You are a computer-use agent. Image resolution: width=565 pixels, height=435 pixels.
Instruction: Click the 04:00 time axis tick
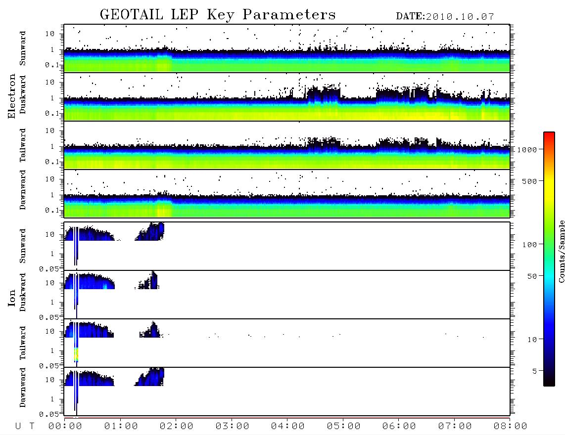click(288, 426)
